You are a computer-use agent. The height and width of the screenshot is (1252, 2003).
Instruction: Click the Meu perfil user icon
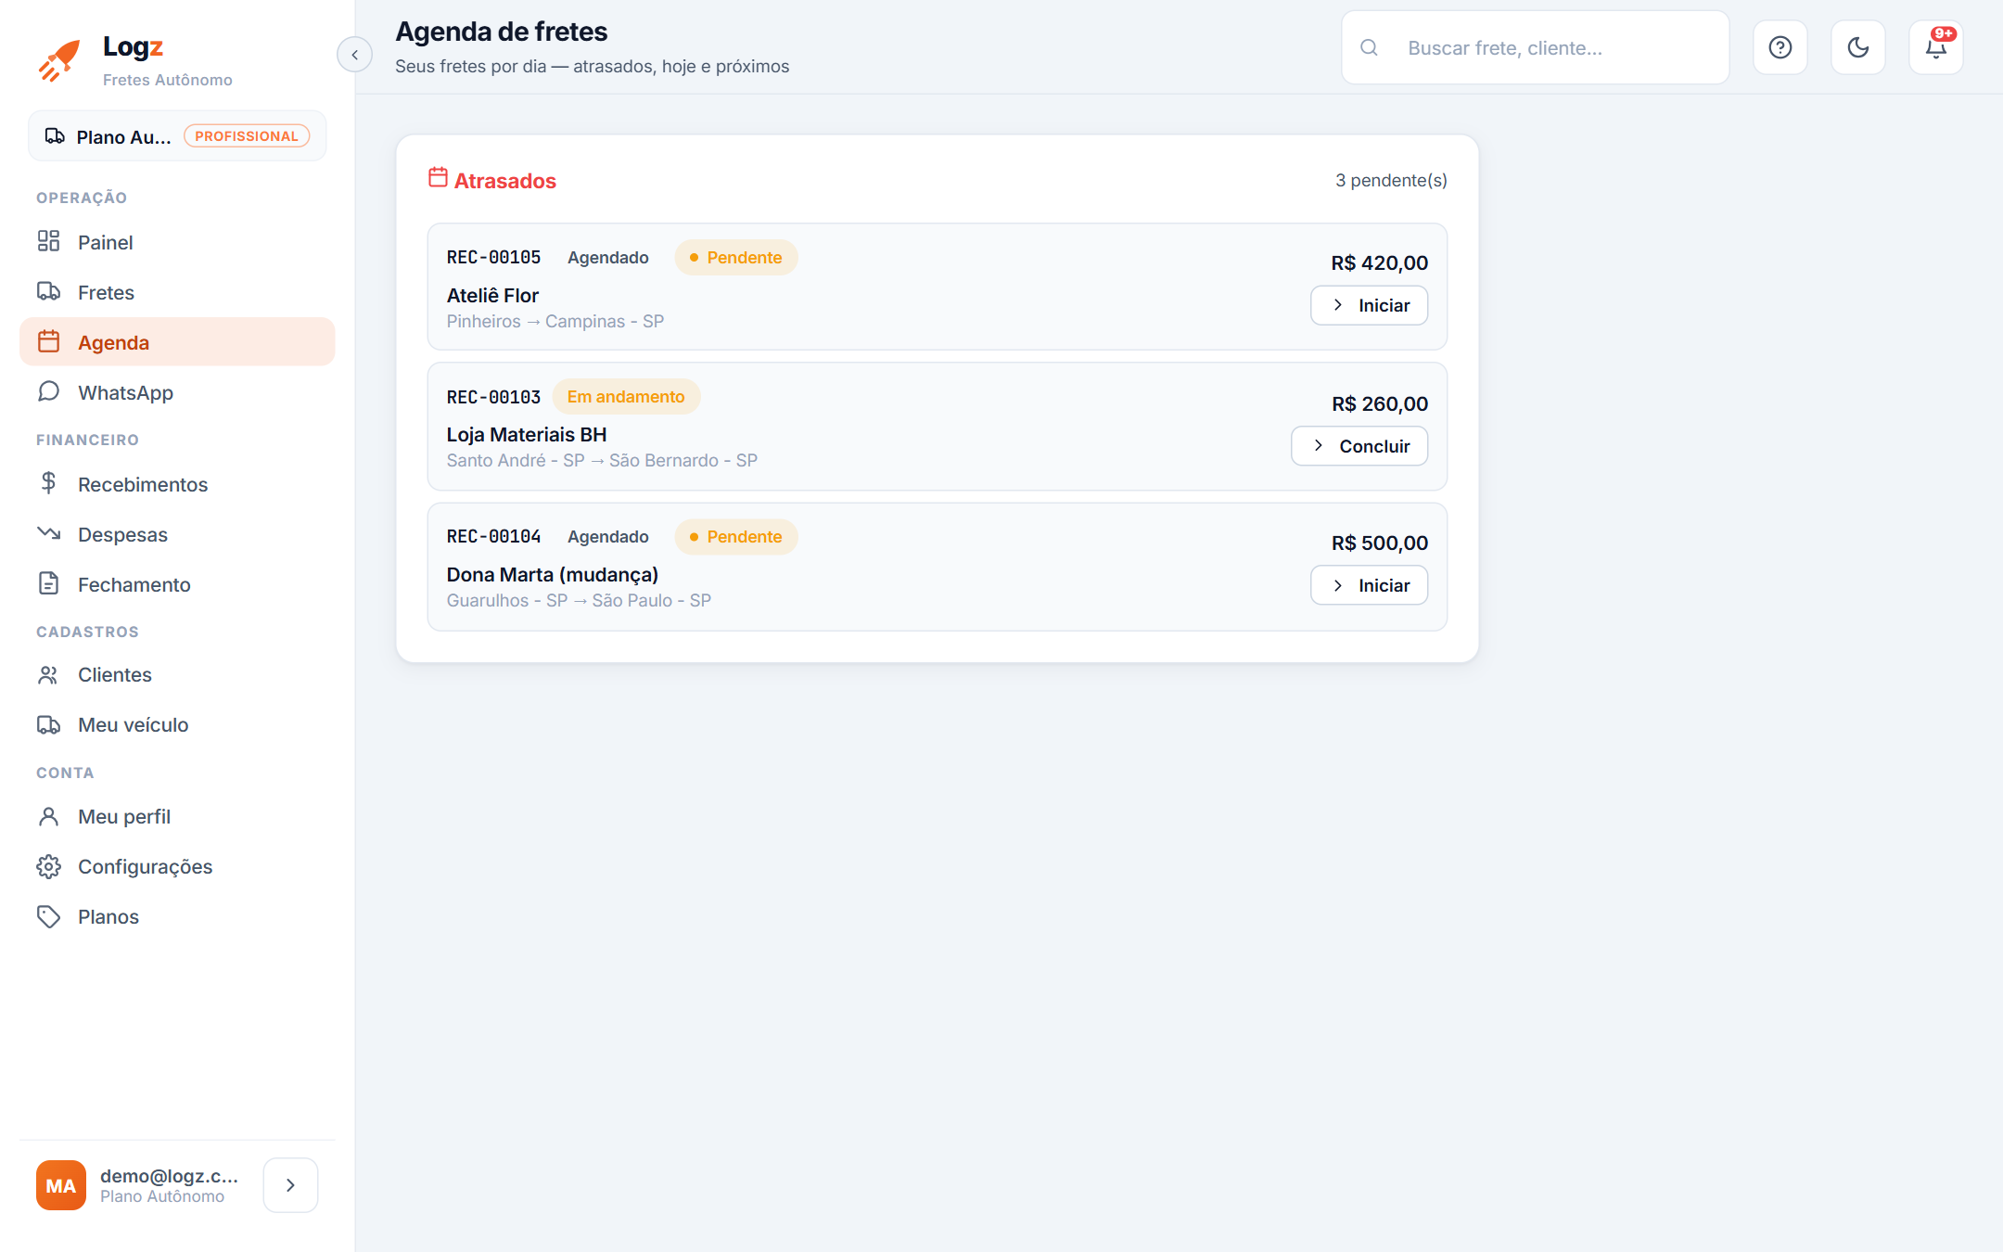[48, 816]
